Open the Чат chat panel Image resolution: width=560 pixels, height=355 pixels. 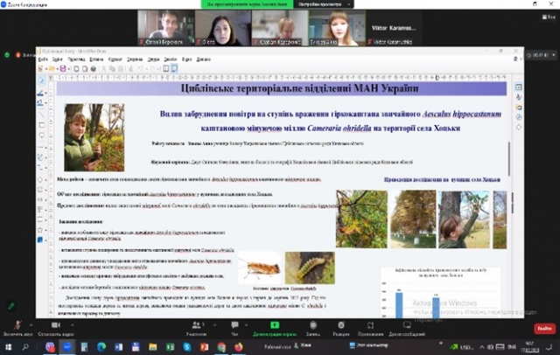coord(234,328)
